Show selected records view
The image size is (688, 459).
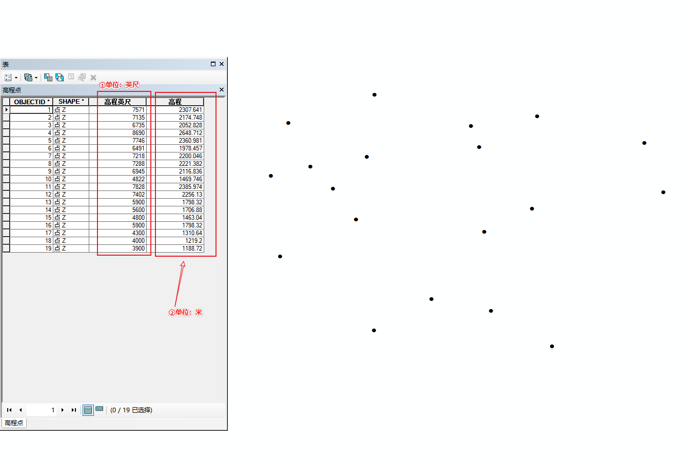coord(100,409)
